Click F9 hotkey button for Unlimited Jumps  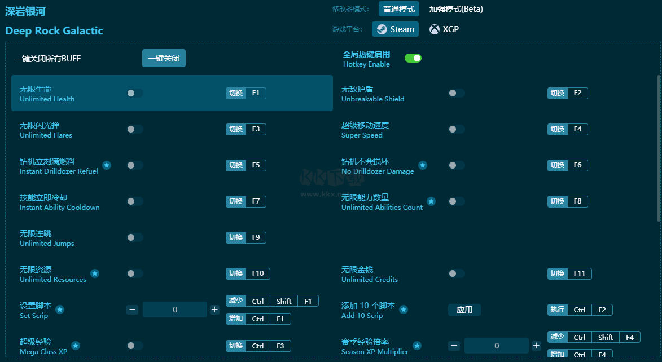[245, 237]
